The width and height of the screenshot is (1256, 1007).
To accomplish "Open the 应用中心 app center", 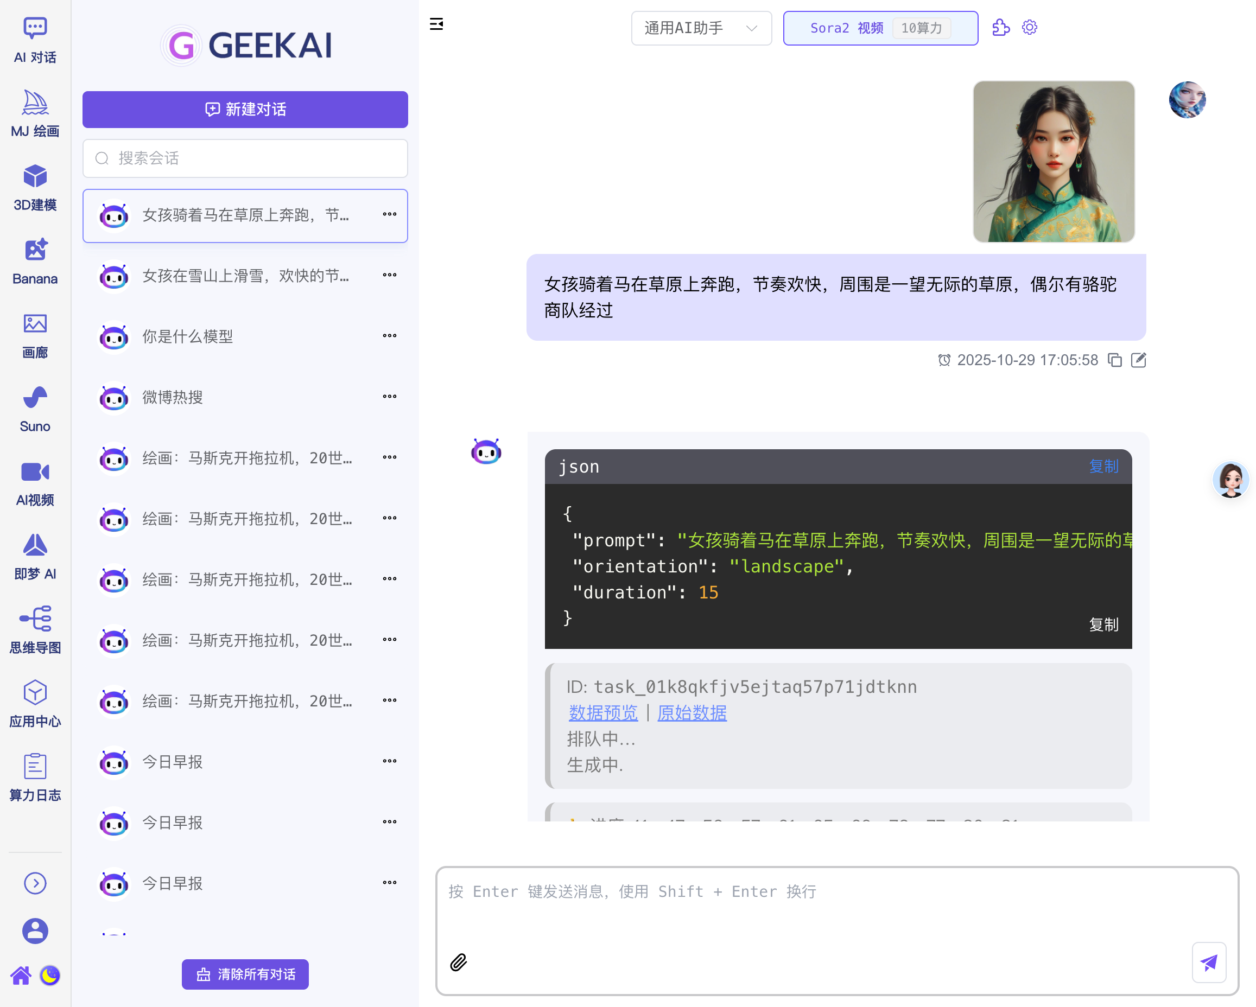I will (34, 704).
